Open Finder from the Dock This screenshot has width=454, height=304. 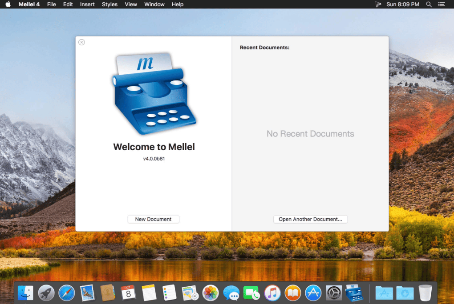click(x=25, y=293)
